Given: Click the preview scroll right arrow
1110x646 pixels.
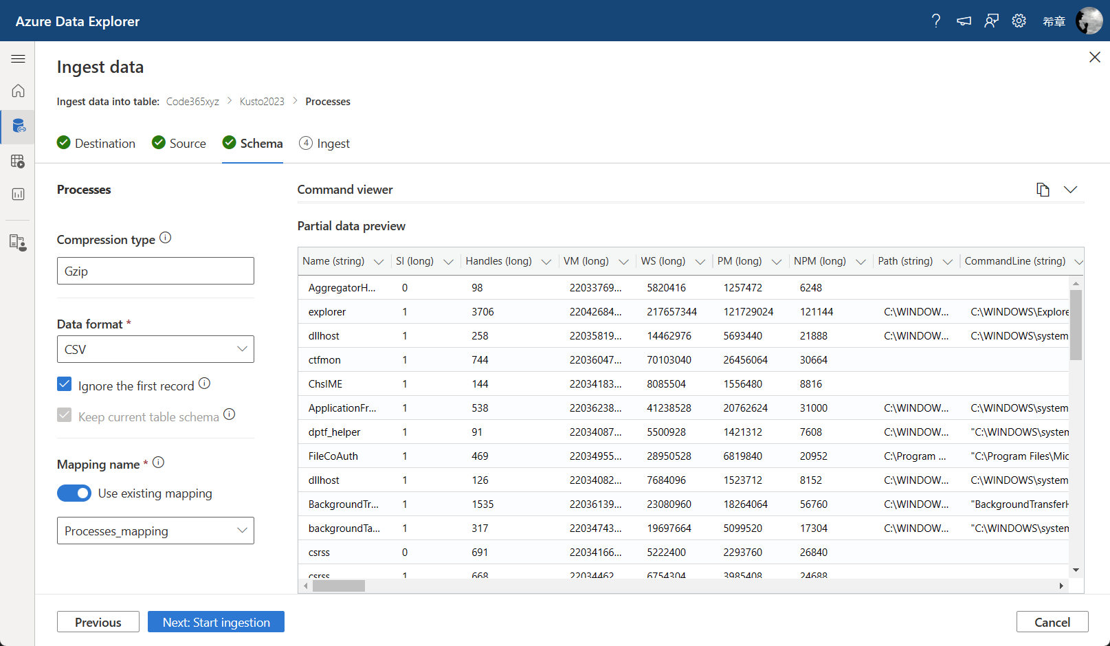Looking at the screenshot, I should (1061, 586).
